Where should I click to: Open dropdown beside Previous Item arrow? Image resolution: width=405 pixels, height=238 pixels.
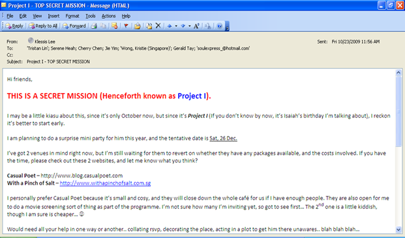pyautogui.click(x=176, y=26)
